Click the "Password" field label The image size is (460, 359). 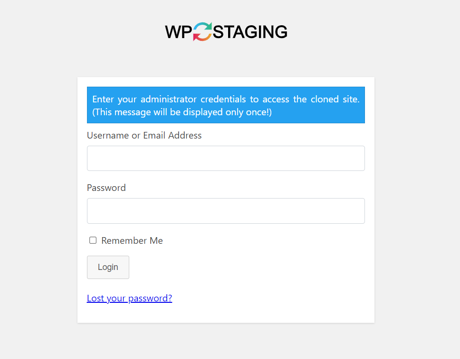[x=106, y=188]
